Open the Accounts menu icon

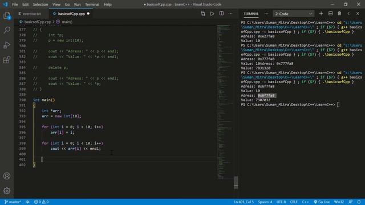click(x=7, y=176)
